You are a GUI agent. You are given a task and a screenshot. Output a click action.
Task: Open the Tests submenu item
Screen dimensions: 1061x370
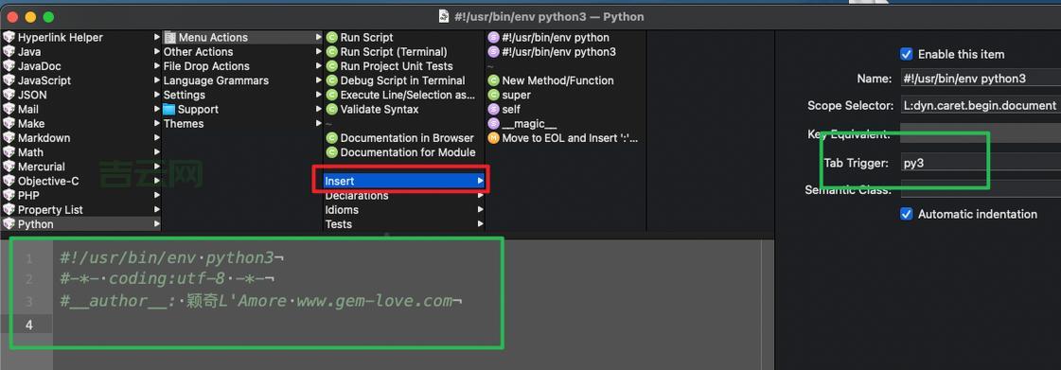point(404,224)
